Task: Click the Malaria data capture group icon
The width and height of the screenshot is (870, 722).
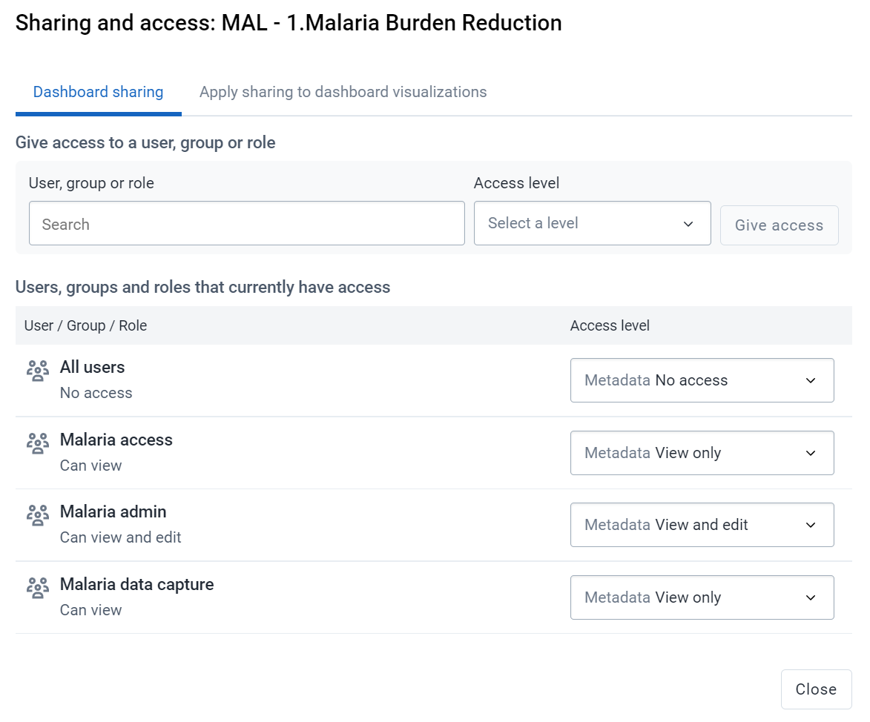Action: tap(38, 588)
